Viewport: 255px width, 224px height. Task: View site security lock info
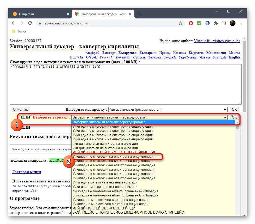click(40, 23)
